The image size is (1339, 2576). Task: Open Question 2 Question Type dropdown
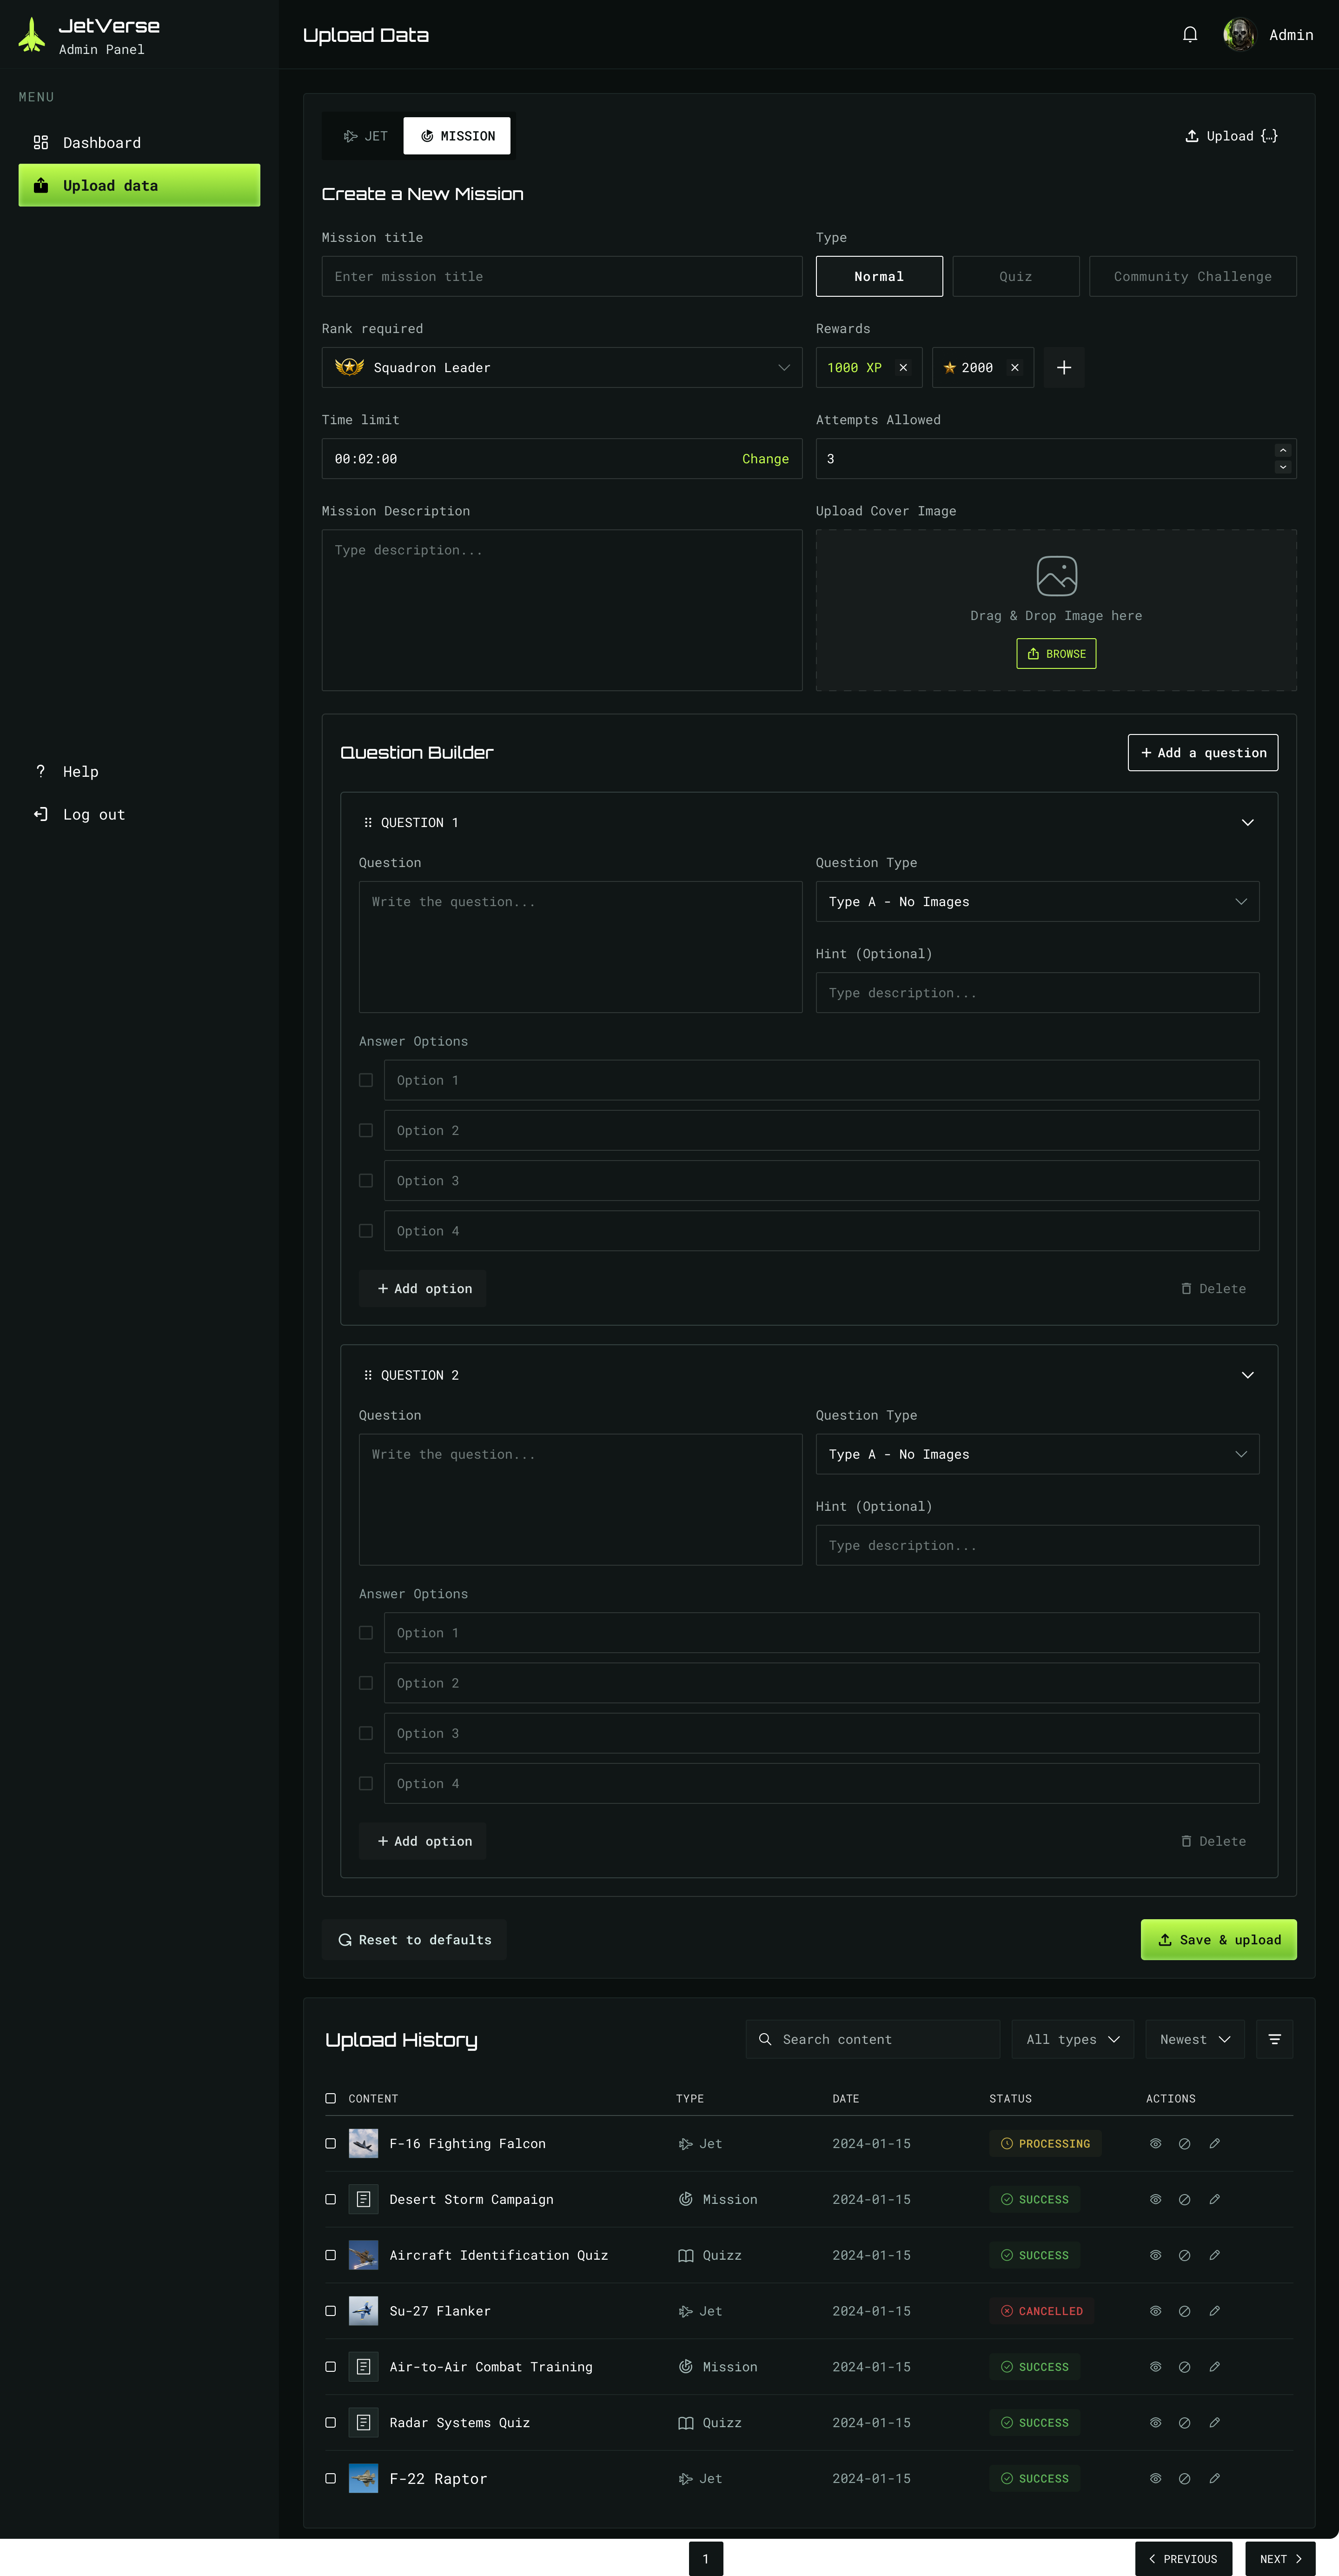point(1037,1455)
